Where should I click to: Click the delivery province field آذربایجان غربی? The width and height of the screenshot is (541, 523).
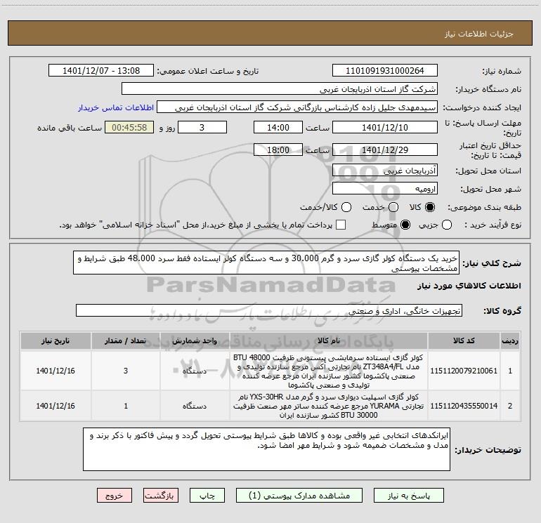click(x=385, y=170)
